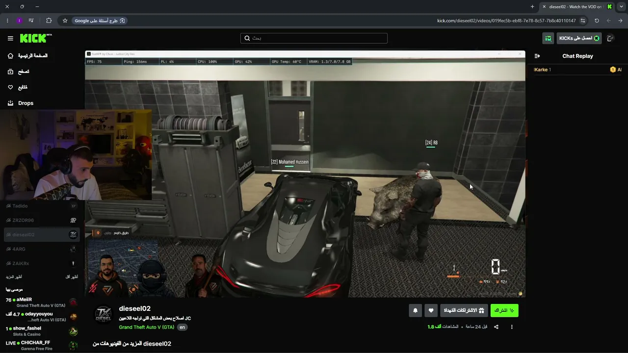Click the profile icon beside Get KICKs
Image resolution: width=628 pixels, height=353 pixels.
tap(610, 38)
